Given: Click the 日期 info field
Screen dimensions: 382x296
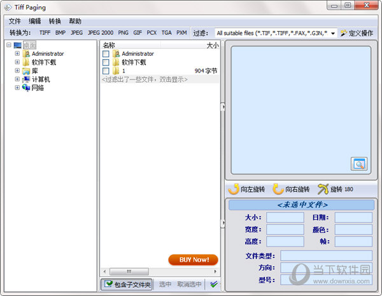Looking at the screenshot, I should tap(353, 217).
